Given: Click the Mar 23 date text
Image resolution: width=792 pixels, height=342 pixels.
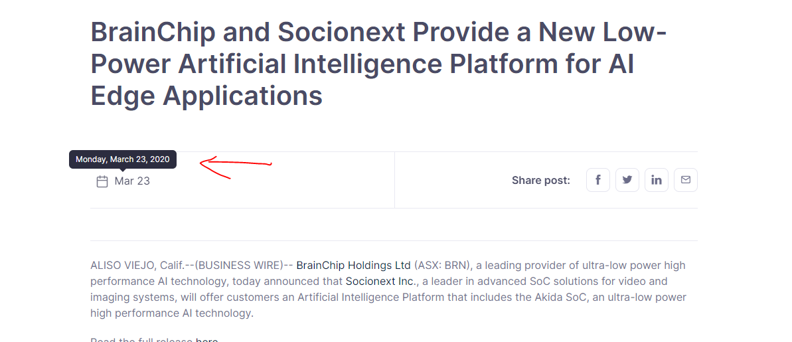Looking at the screenshot, I should point(132,181).
